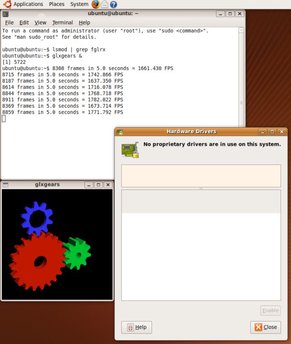Launch Firefox from the top panel
Image resolution: width=291 pixels, height=344 pixels.
[x=95, y=4]
